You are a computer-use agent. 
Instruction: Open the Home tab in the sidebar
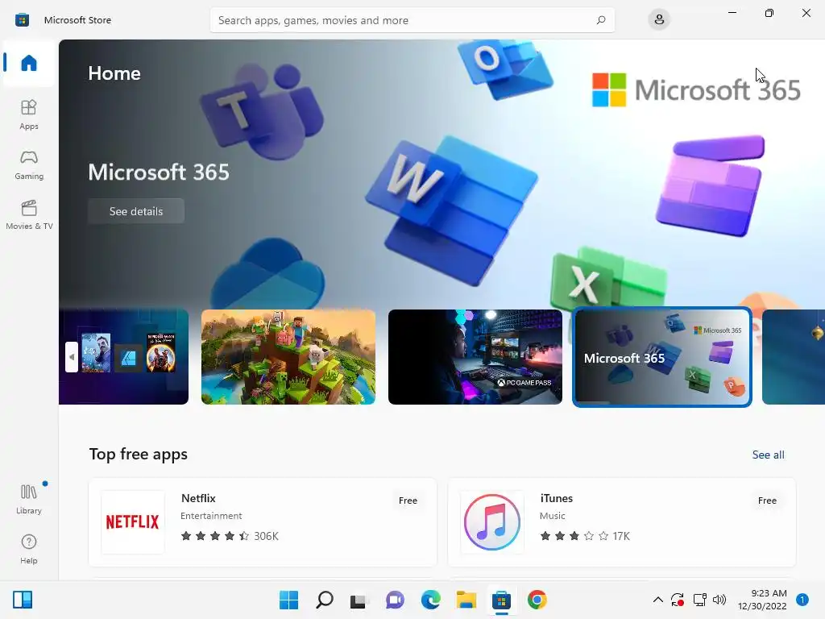(29, 63)
